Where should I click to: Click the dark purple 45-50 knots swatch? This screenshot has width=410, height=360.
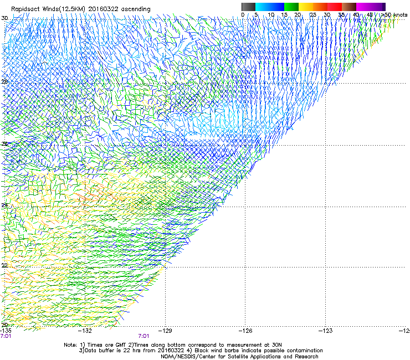tap(378, 7)
